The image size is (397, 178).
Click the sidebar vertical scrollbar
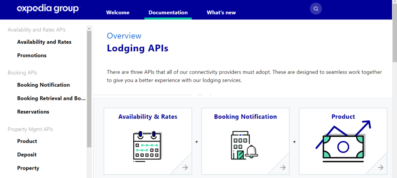89,89
